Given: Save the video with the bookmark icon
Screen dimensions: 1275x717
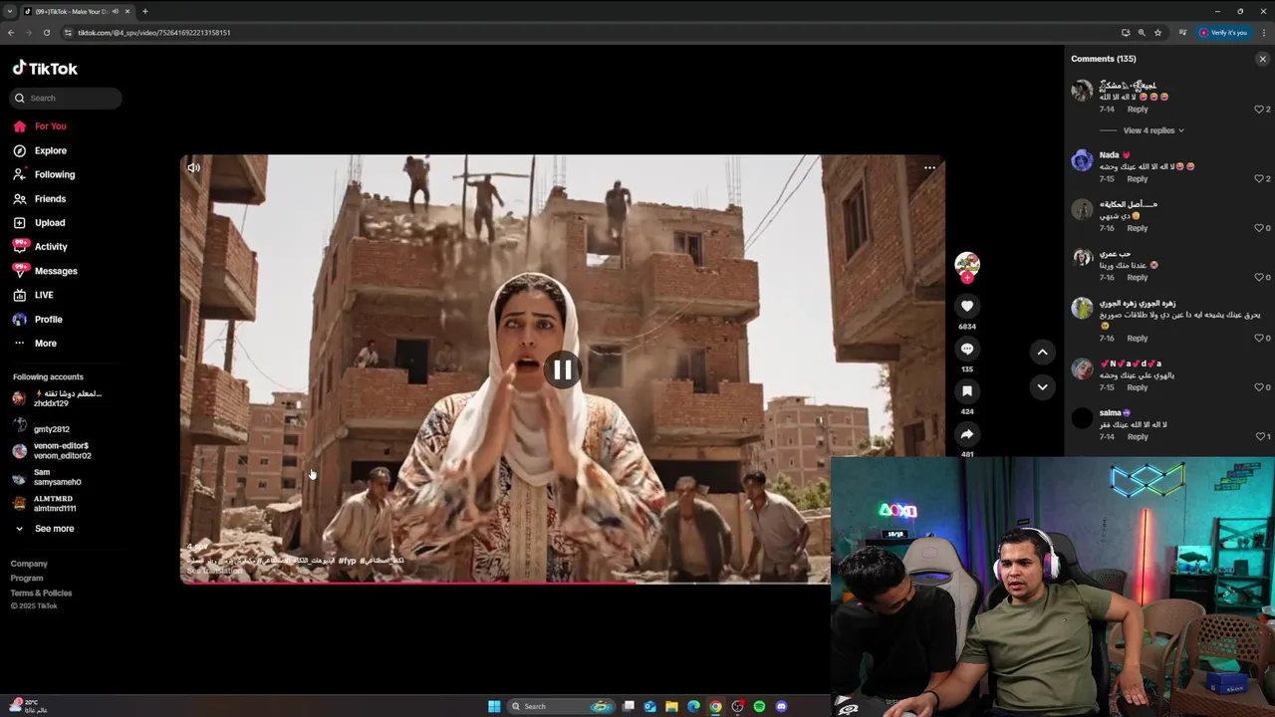Looking at the screenshot, I should click(x=967, y=391).
